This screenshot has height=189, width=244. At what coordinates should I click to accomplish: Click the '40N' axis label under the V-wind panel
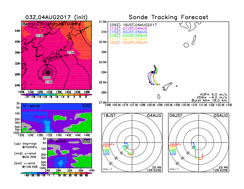pos(92,170)
